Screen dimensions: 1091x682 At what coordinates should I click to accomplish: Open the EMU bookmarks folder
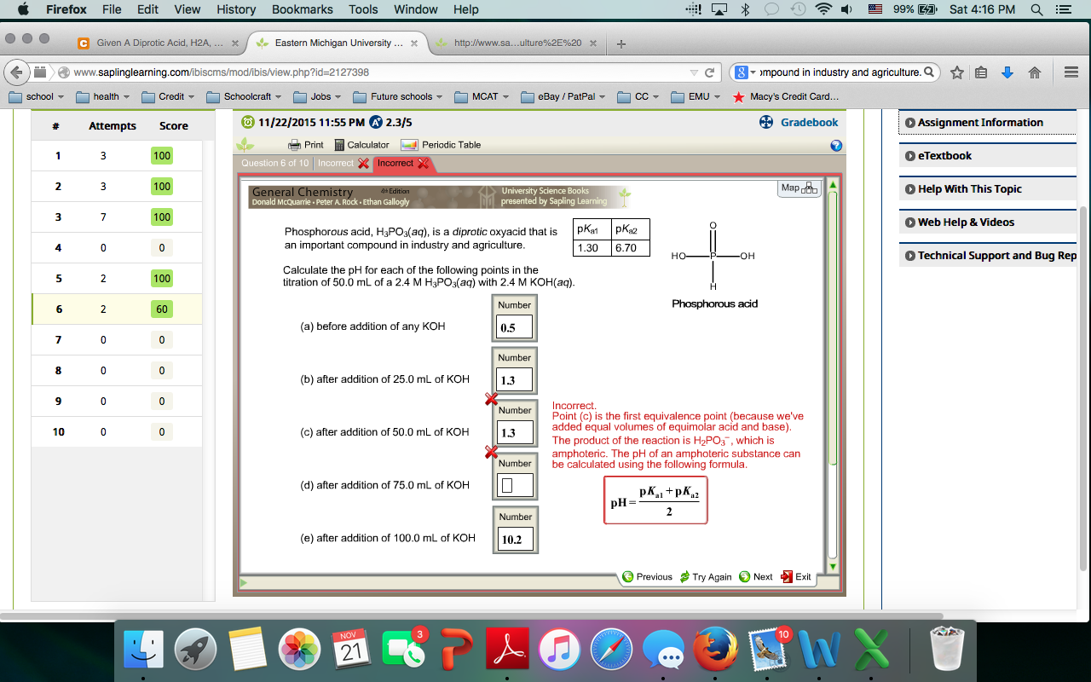point(696,96)
